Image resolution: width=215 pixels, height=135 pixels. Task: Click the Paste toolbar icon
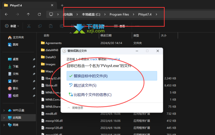[x=51, y=26]
